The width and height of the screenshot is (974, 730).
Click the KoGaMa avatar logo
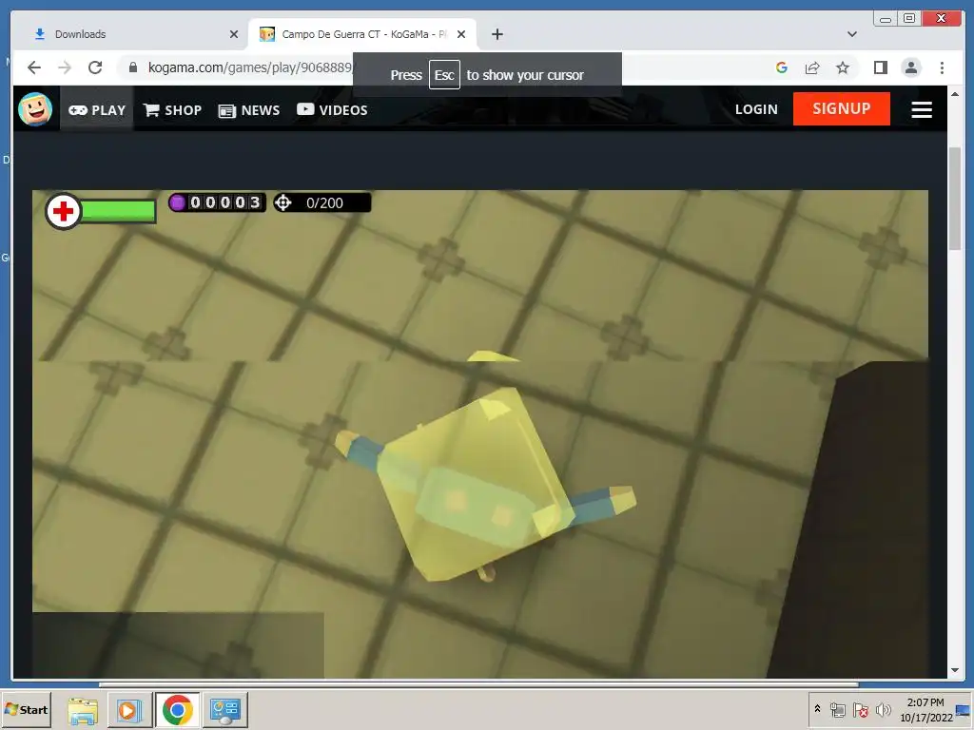[35, 109]
